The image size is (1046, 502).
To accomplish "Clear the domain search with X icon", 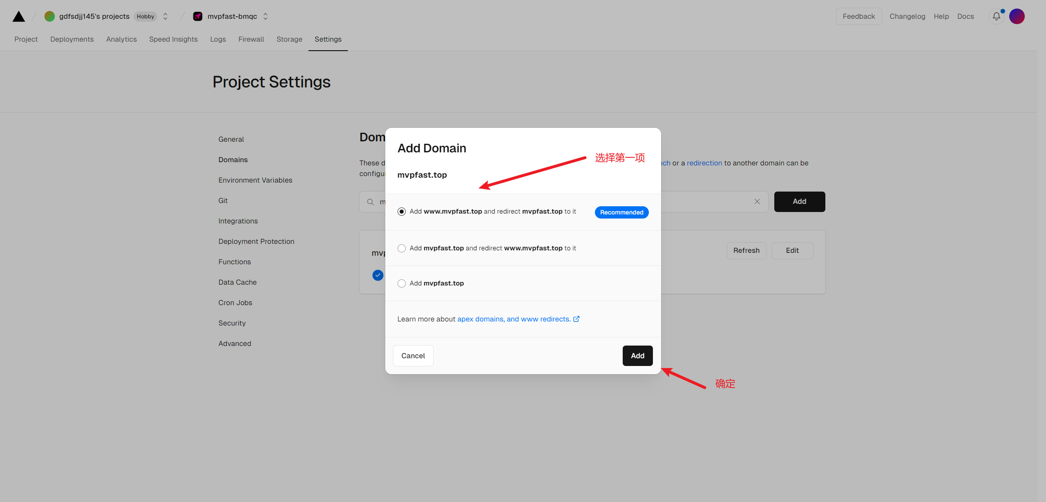I will (757, 201).
